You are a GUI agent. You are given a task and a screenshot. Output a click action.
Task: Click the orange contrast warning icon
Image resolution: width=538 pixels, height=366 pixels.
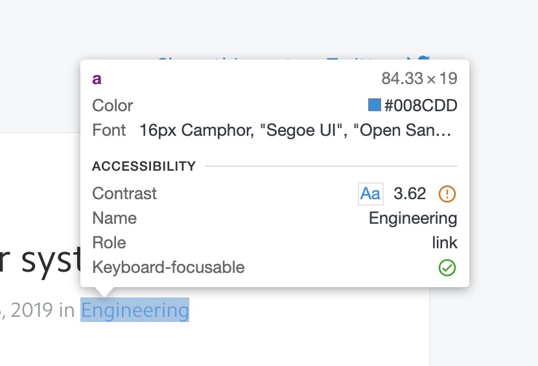click(x=447, y=193)
